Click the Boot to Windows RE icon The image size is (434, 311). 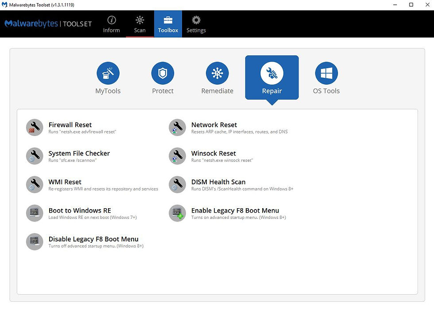pyautogui.click(x=35, y=213)
